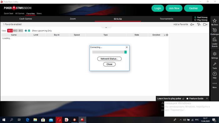
Task: Click the add folder icon
Action: coord(205,25)
